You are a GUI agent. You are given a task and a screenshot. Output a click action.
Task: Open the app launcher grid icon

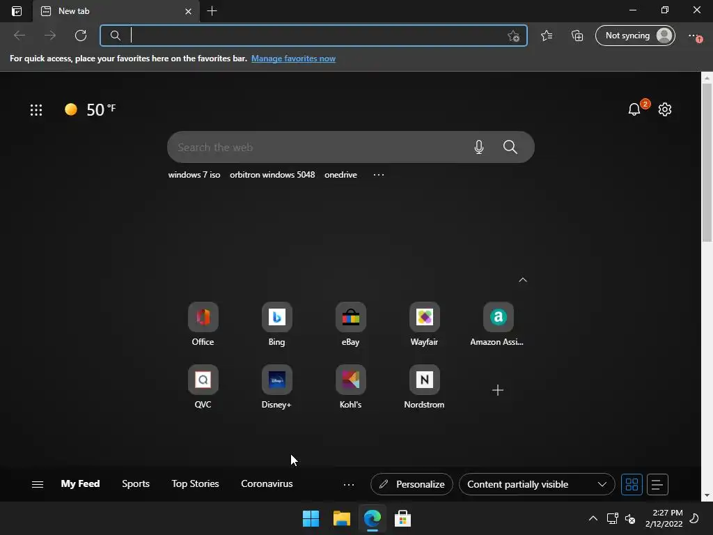[x=36, y=109]
